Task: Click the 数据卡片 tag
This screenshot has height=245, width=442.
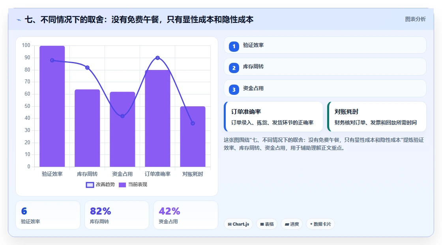Action: point(320,224)
